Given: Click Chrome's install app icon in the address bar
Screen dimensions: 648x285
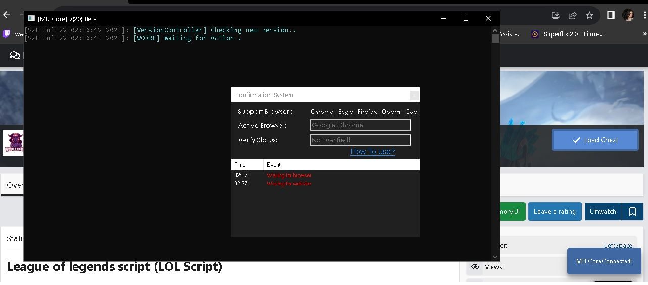Looking at the screenshot, I should tap(555, 15).
